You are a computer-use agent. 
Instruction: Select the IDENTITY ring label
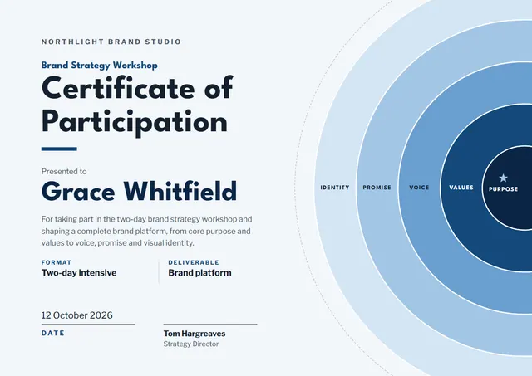[x=335, y=188]
